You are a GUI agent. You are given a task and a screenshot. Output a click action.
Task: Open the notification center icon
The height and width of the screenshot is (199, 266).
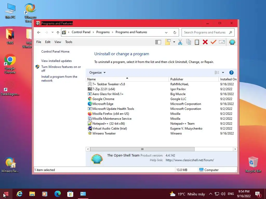click(258, 194)
